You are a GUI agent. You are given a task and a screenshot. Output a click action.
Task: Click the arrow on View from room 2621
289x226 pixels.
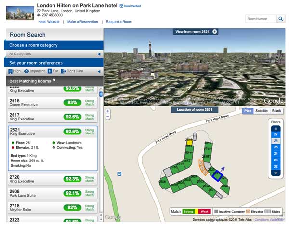point(214,32)
